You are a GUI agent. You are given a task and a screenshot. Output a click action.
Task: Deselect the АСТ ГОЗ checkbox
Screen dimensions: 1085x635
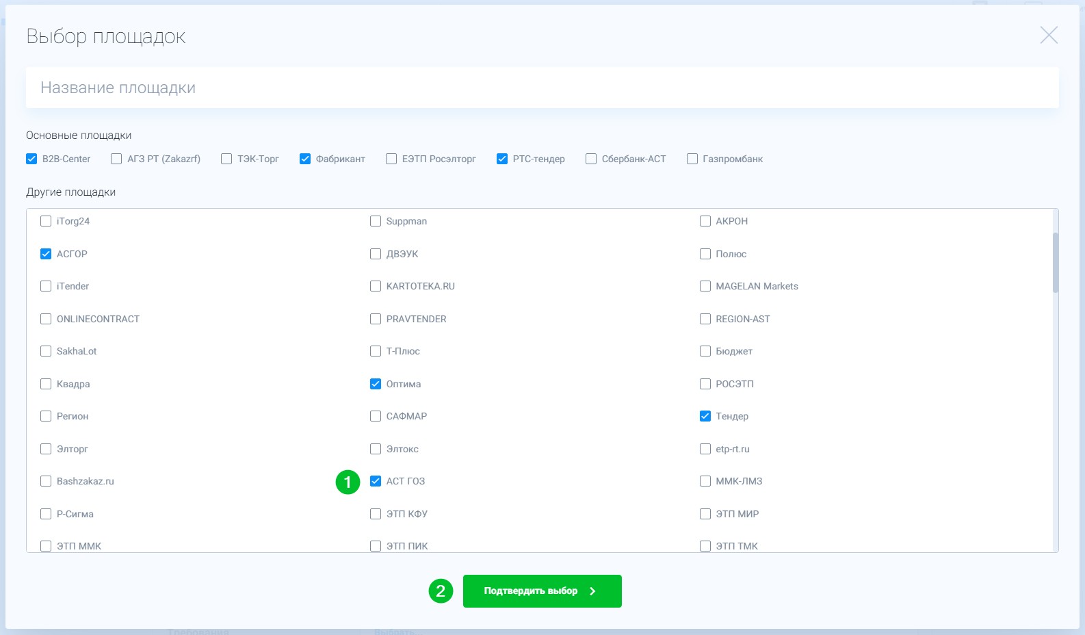point(376,481)
